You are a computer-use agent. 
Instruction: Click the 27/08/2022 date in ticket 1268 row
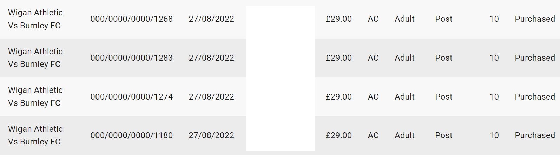(x=211, y=19)
